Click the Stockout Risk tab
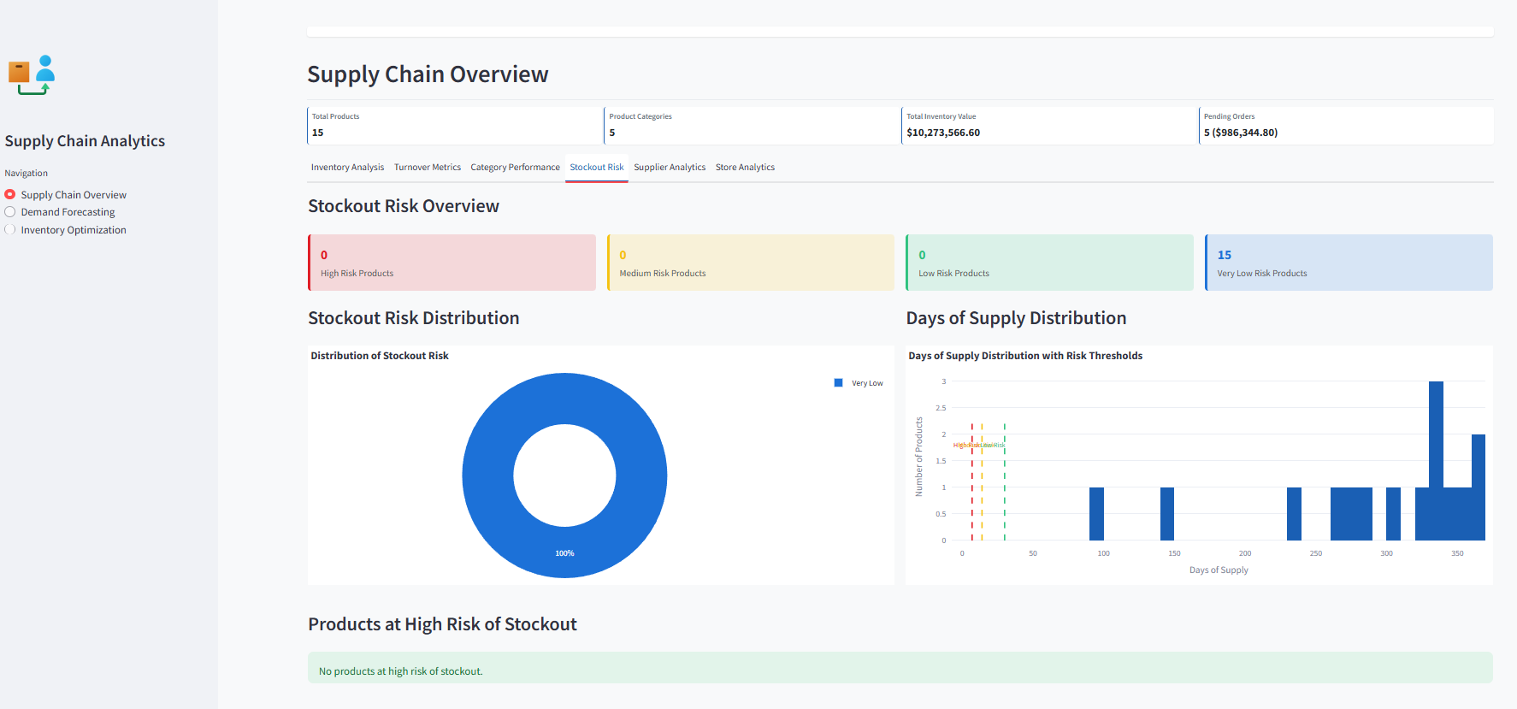Screen dimensions: 1517x709 pos(596,168)
